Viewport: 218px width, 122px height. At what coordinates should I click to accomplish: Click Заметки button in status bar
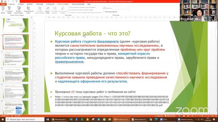click(159, 116)
